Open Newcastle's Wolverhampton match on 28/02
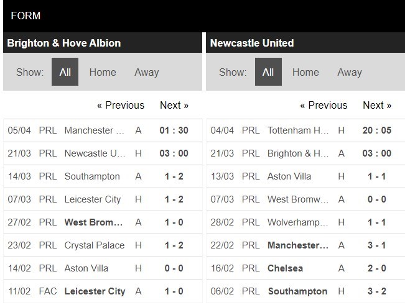The height and width of the screenshot is (305, 405). click(x=298, y=222)
